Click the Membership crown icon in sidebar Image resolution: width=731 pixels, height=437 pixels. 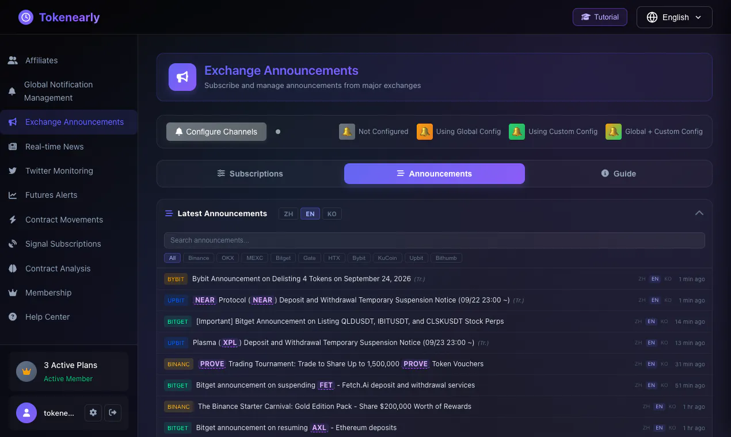coord(13,293)
